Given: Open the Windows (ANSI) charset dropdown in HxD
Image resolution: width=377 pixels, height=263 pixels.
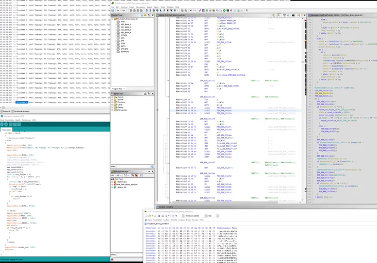Looking at the screenshot, I should coord(206,216).
